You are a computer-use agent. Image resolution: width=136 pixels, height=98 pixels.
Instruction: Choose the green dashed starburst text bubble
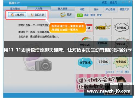121,62
